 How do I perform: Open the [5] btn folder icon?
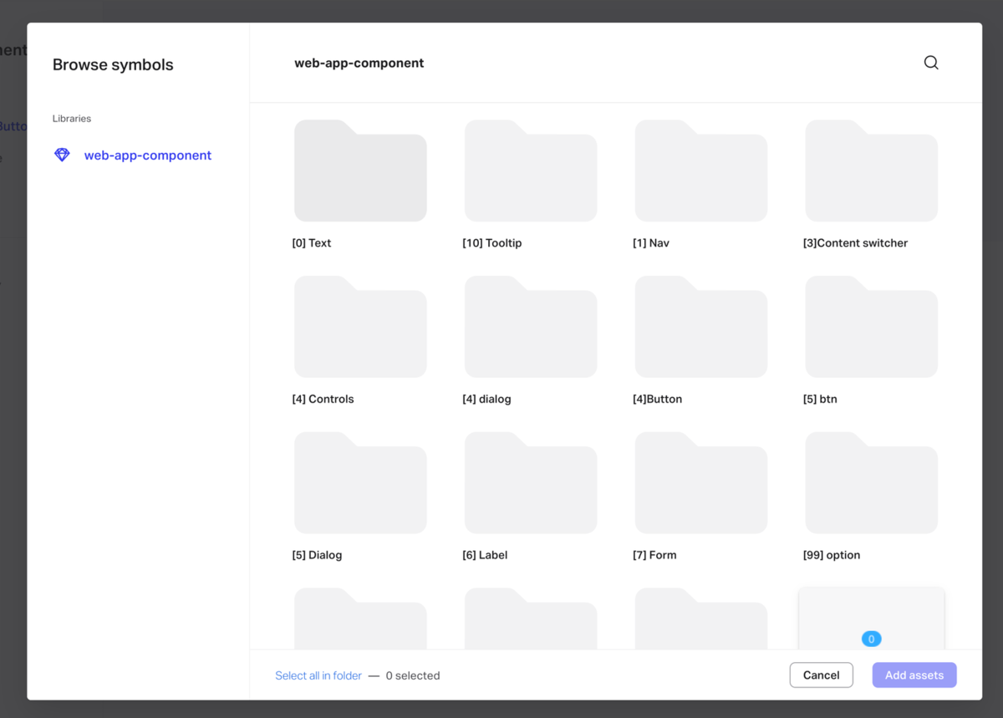(x=871, y=327)
